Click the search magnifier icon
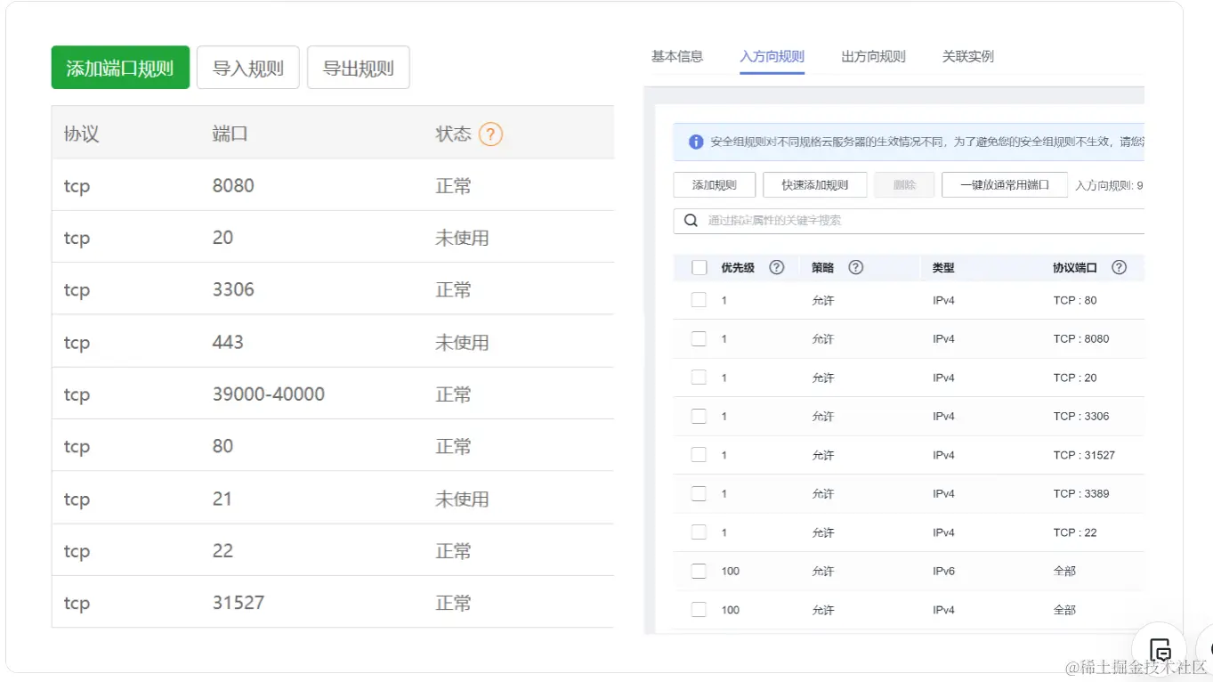The image size is (1213, 682). [x=691, y=220]
